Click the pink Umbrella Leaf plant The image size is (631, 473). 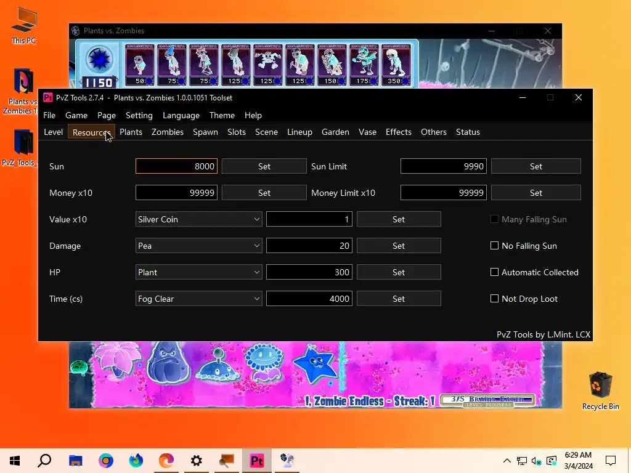(118, 359)
